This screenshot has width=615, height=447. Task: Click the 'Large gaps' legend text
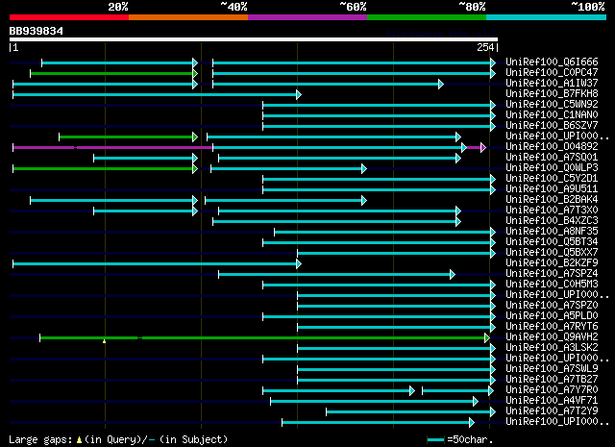pyautogui.click(x=40, y=439)
